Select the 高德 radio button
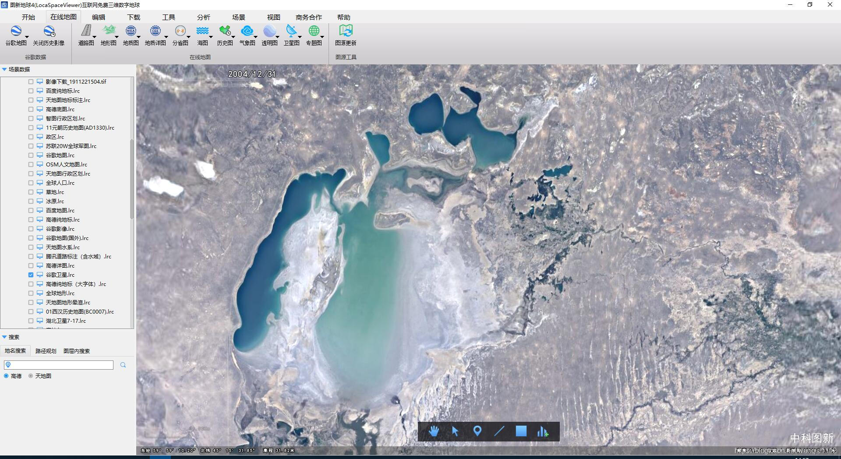841x459 pixels. click(x=6, y=376)
